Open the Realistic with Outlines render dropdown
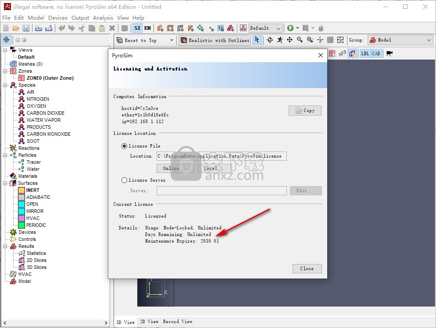The height and width of the screenshot is (328, 436). (x=214, y=40)
